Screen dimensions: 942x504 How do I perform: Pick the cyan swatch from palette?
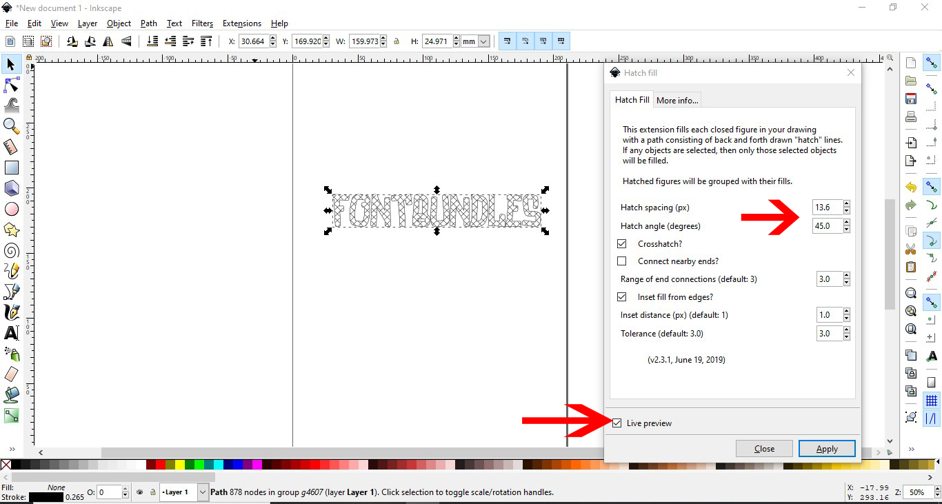click(x=219, y=465)
